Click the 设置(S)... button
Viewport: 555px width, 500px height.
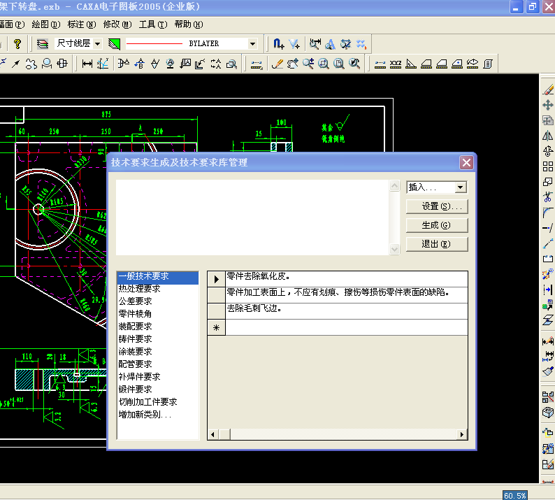coord(437,206)
